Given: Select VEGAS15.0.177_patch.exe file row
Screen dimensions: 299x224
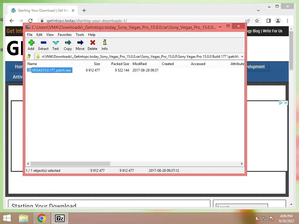Looking at the screenshot, I should point(49,70).
